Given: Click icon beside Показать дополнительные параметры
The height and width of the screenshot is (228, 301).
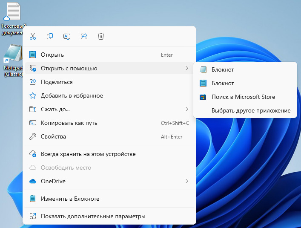Looking at the screenshot, I should (33, 216).
